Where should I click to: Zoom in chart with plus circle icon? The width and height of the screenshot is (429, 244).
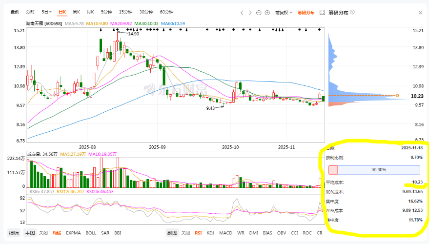pyautogui.click(x=267, y=13)
